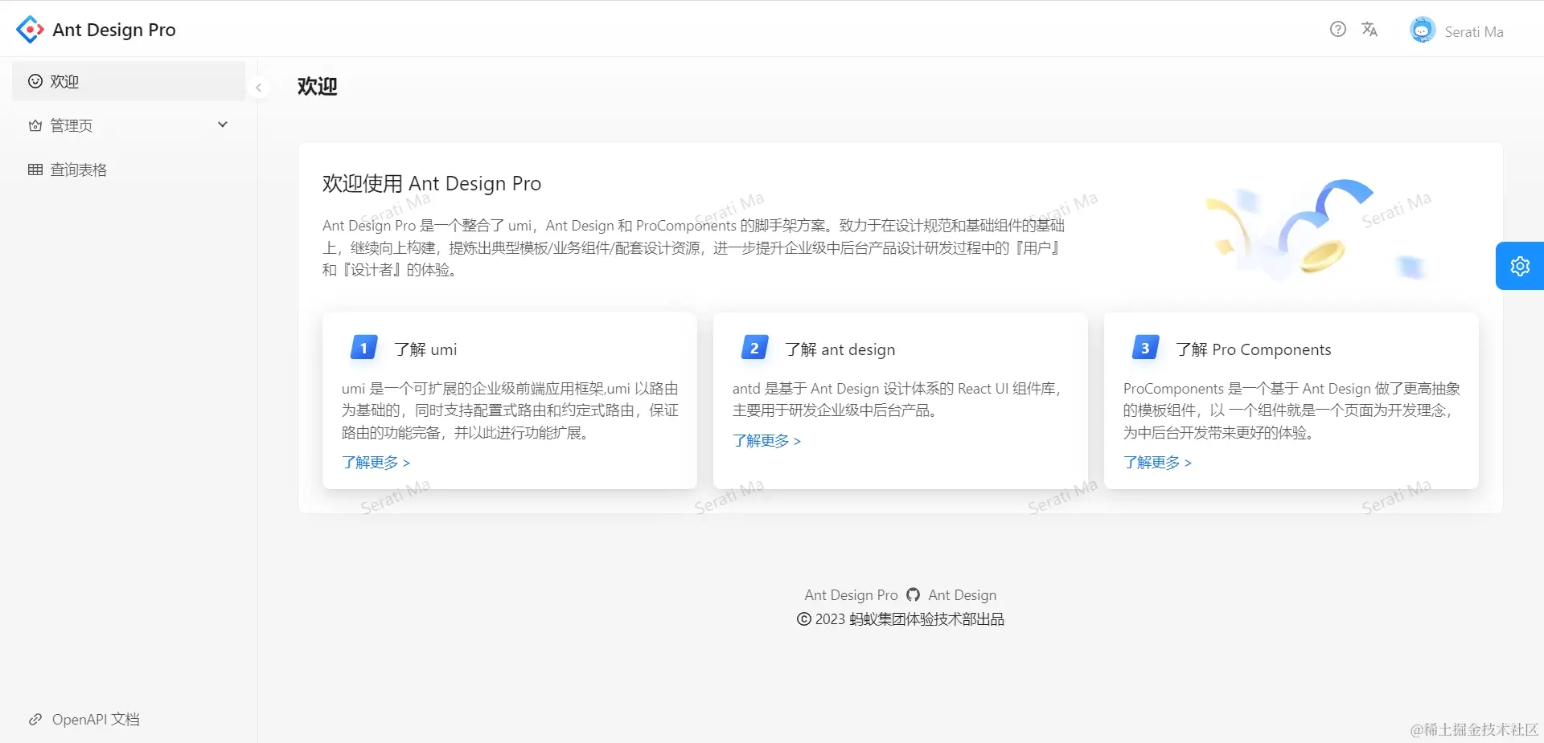1544x743 pixels.
Task: Click the 了解 ant design card title
Action: [x=840, y=349]
